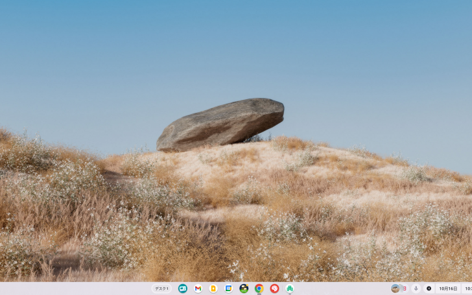This screenshot has height=295, width=472.
Task: Launch the dark navy app icon on shelf
Action: (x=244, y=289)
